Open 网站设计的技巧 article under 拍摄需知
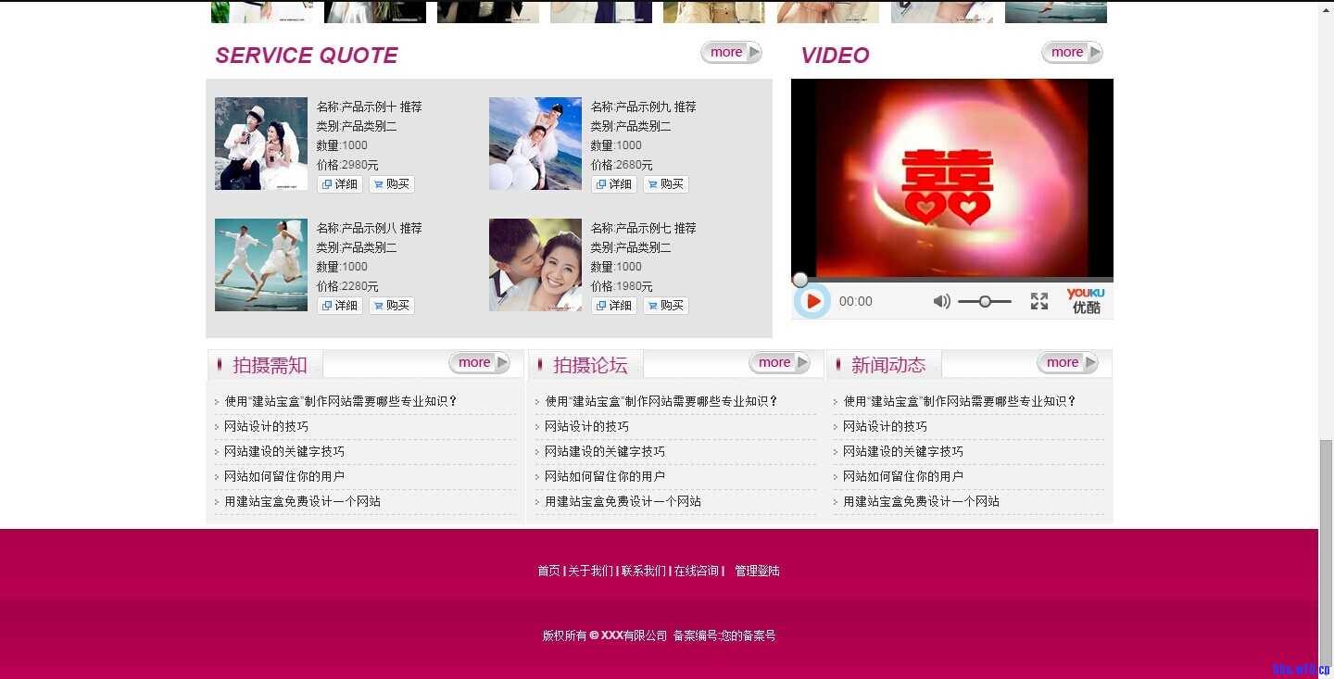Viewport: 1334px width, 679px height. (267, 426)
